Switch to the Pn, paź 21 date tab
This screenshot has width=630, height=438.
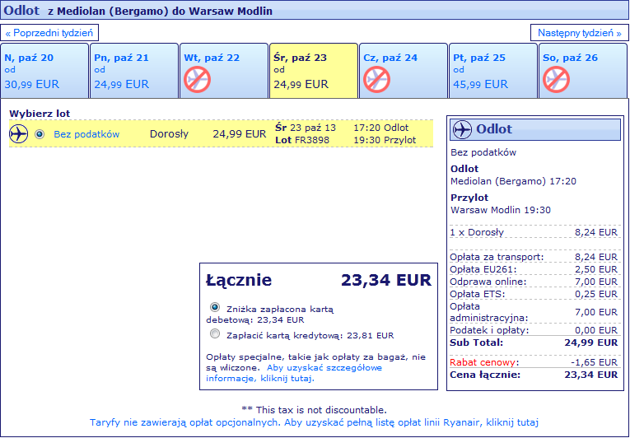pyautogui.click(x=134, y=71)
